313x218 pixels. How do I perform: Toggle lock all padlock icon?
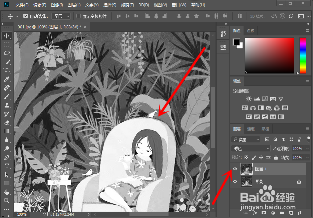coord(276,158)
